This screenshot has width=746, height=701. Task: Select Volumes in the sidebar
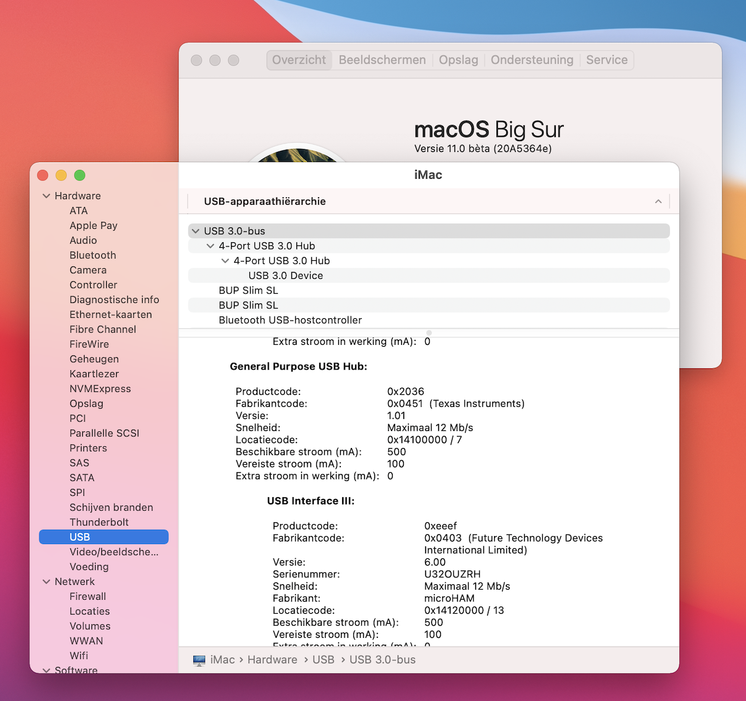(x=90, y=626)
